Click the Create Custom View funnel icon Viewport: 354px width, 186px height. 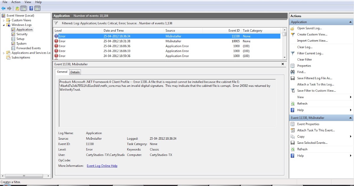coord(292,35)
